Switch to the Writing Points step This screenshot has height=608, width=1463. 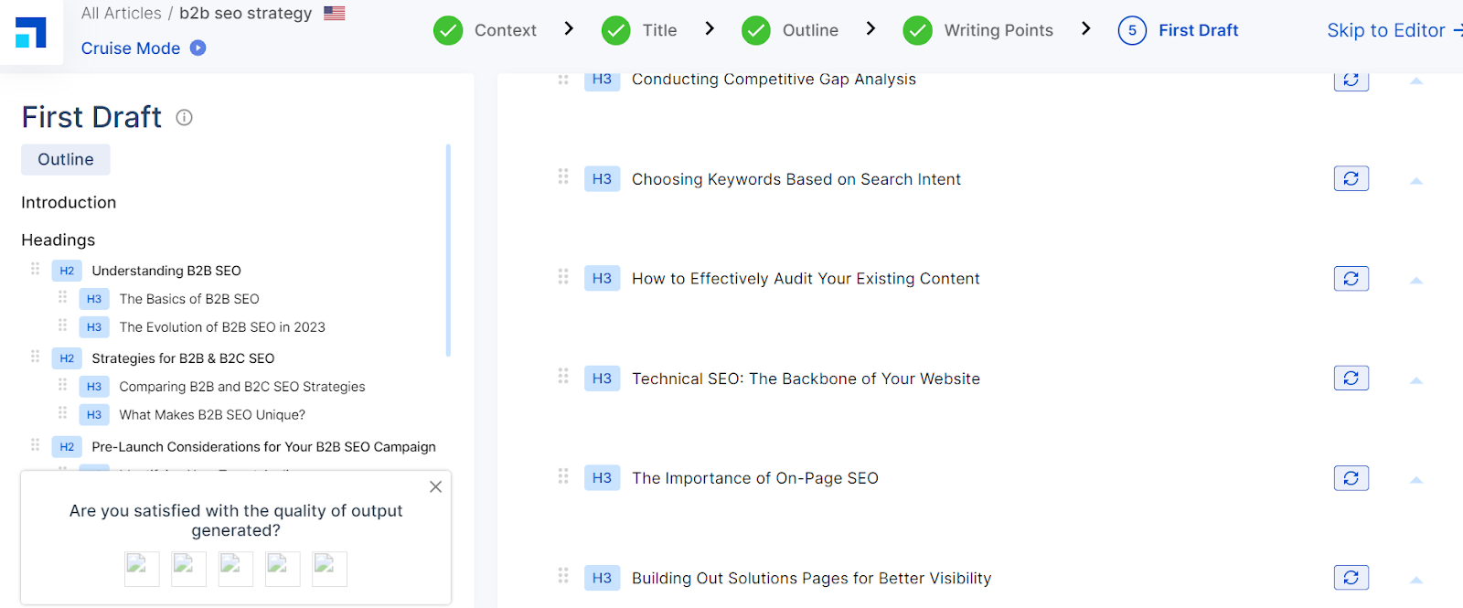click(978, 30)
